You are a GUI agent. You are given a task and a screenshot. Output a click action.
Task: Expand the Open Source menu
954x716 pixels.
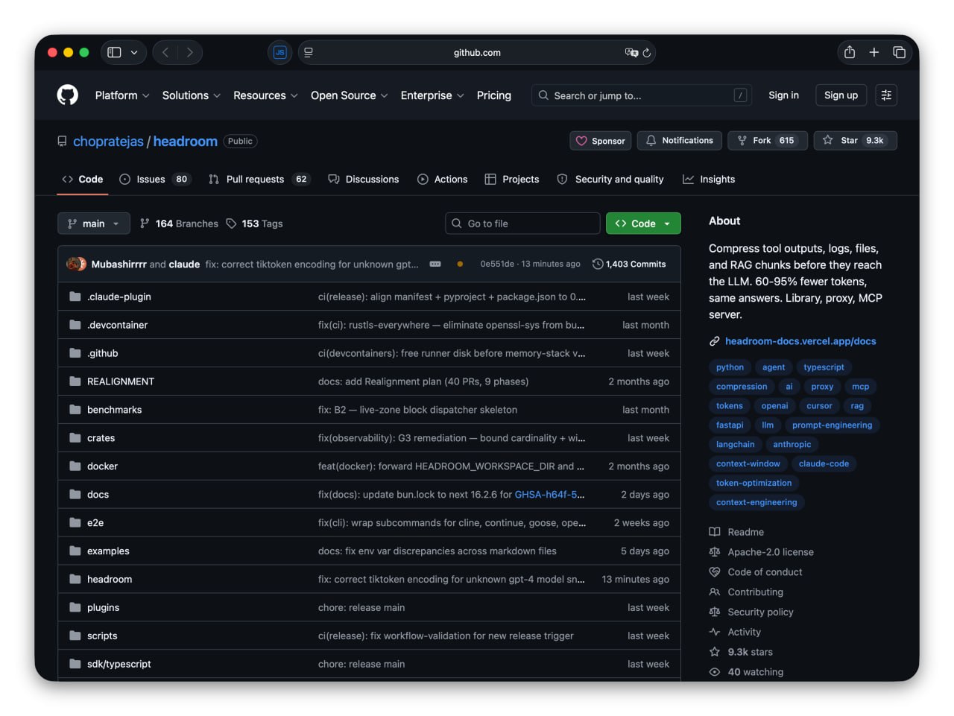point(349,95)
